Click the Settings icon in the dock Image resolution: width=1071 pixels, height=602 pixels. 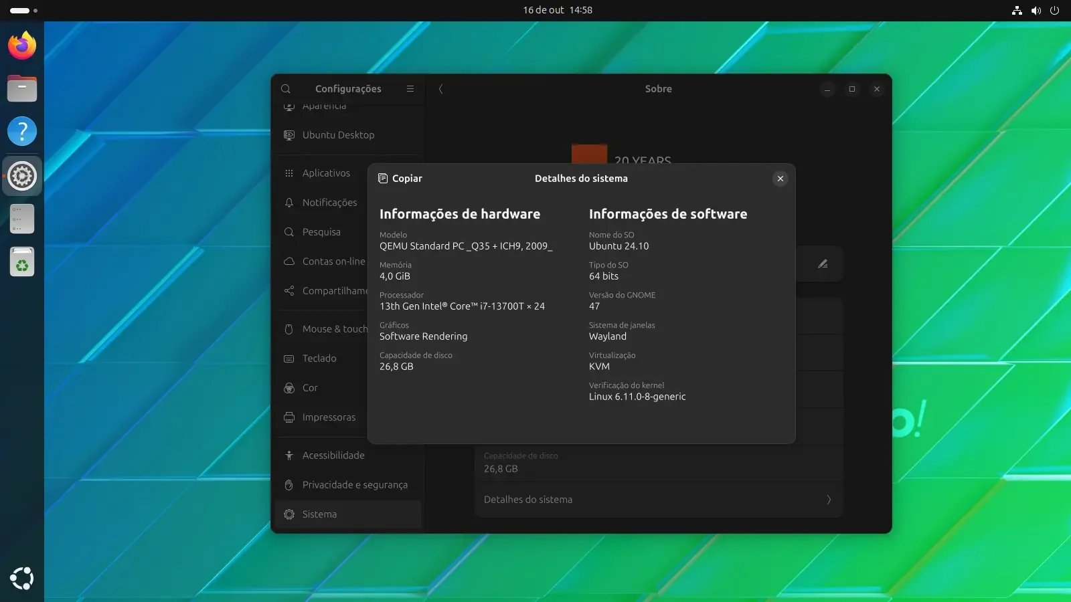[x=22, y=176]
